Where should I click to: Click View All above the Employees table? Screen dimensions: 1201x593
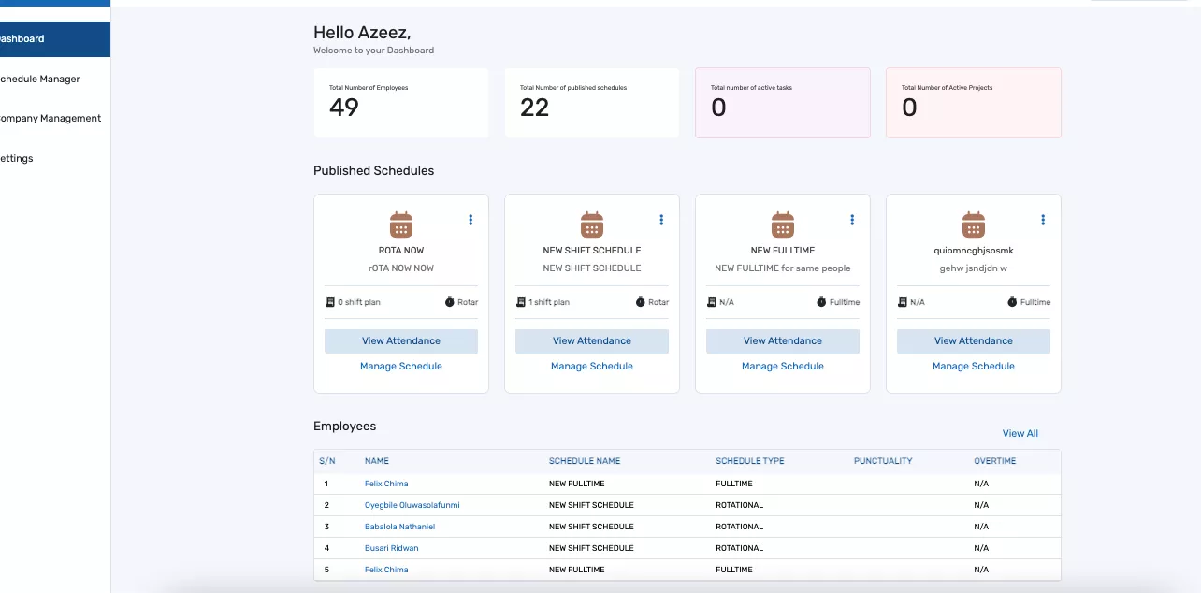1020,433
